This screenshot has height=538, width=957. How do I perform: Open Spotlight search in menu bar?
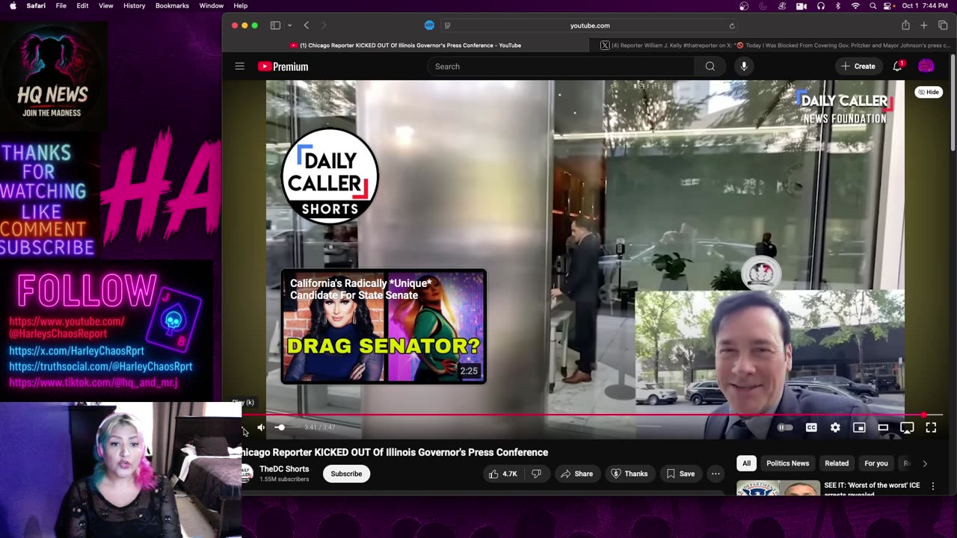point(873,6)
